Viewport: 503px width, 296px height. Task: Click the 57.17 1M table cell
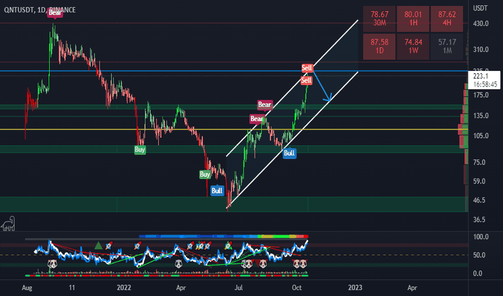447,46
